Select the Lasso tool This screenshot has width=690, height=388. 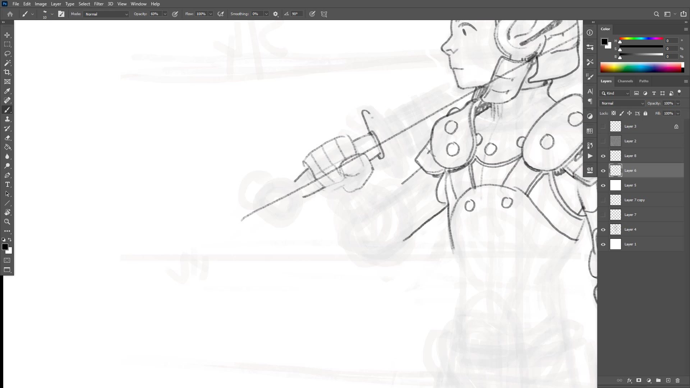pos(7,54)
